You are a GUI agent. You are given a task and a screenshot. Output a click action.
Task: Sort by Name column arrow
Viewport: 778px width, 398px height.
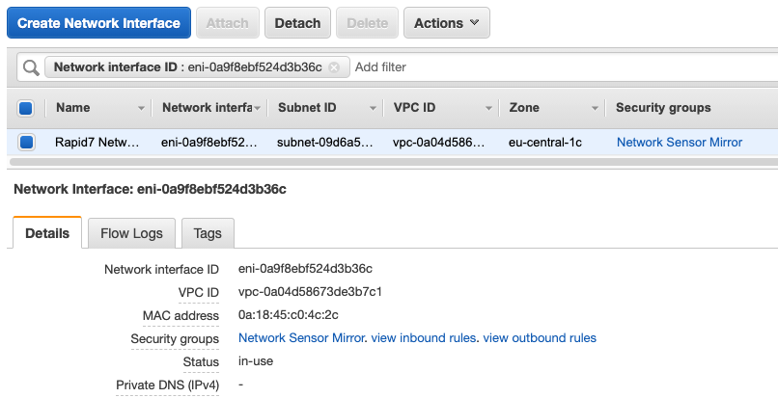tap(142, 108)
